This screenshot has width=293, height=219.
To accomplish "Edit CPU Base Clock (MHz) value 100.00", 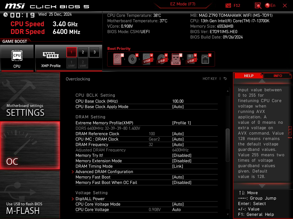I will [178, 101].
